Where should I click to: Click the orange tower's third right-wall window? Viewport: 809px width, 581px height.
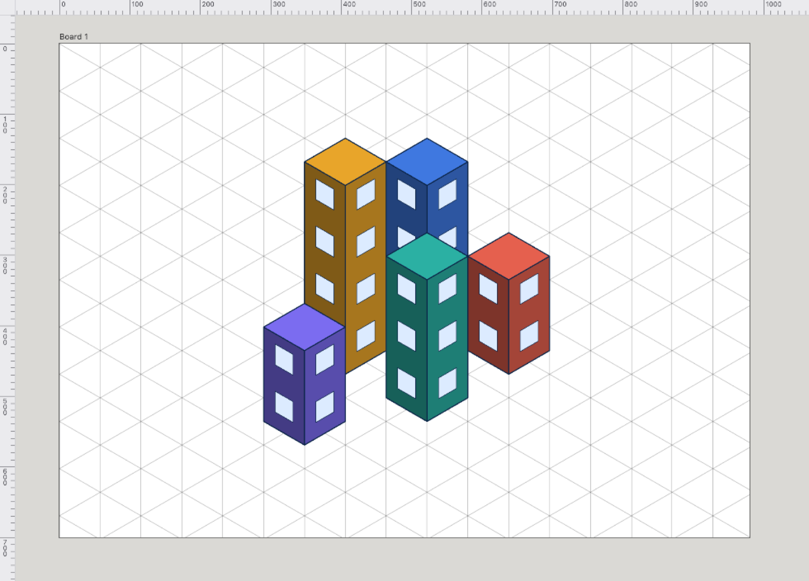[x=366, y=289]
